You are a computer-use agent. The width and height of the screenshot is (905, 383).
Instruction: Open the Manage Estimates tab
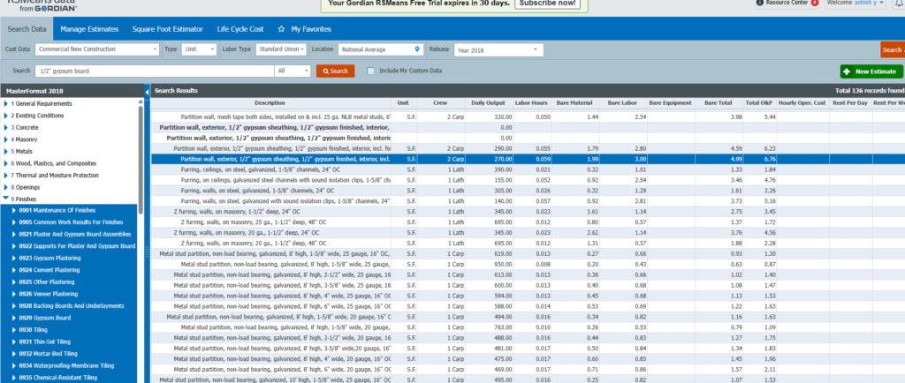[89, 29]
